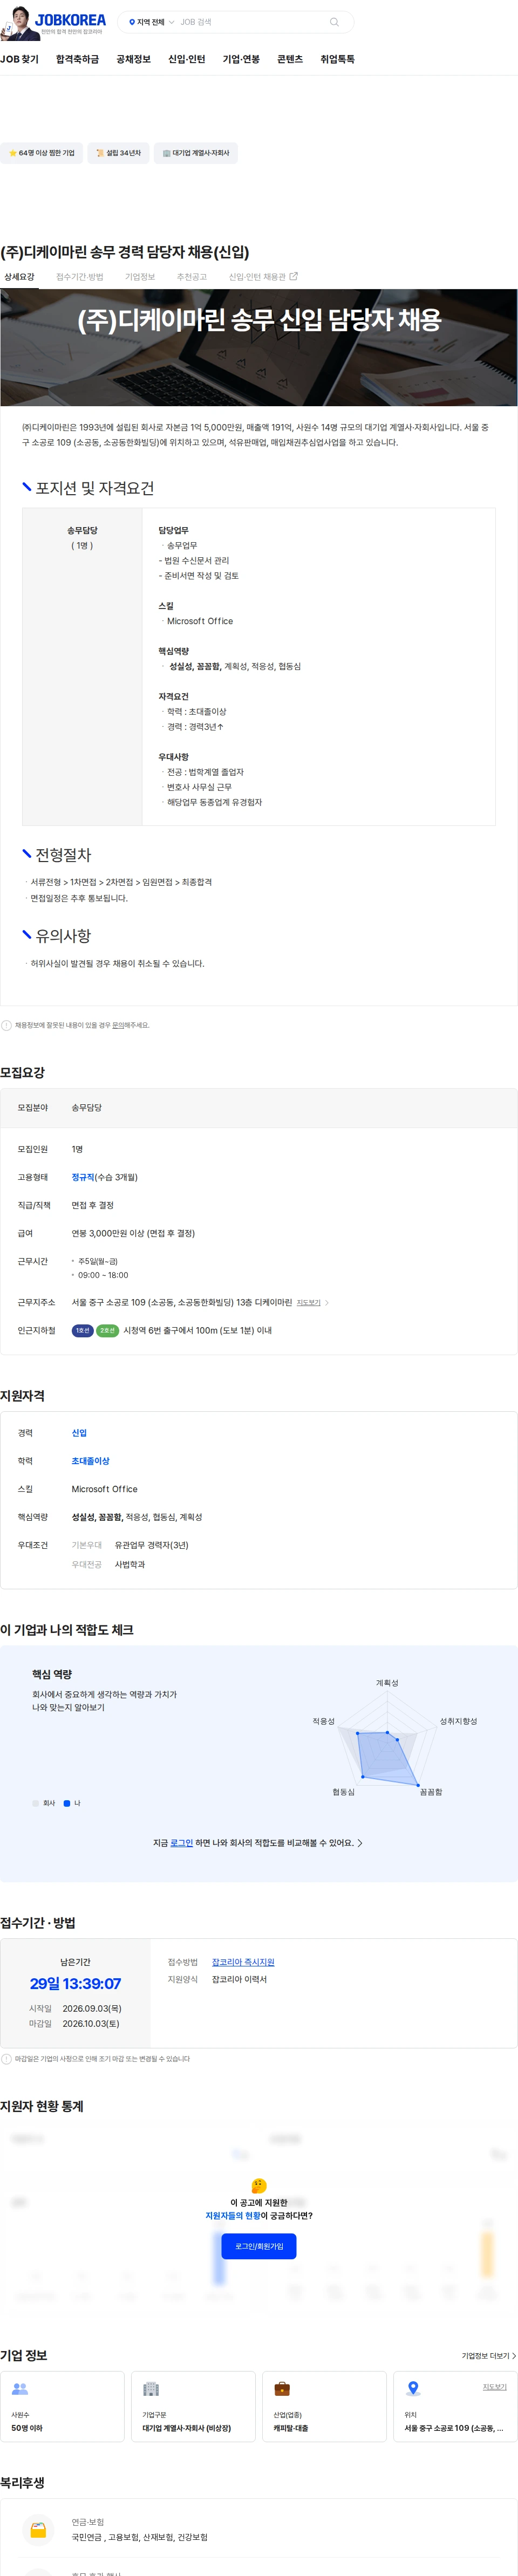Click the 회사 legend swatch
Image resolution: width=518 pixels, height=2576 pixels.
35,1803
